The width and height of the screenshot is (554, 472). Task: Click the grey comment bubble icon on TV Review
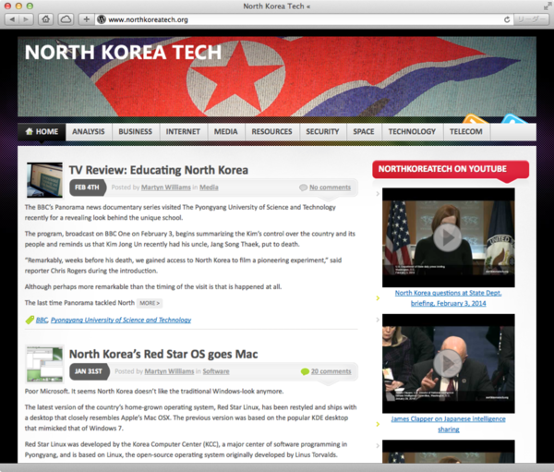(x=303, y=188)
